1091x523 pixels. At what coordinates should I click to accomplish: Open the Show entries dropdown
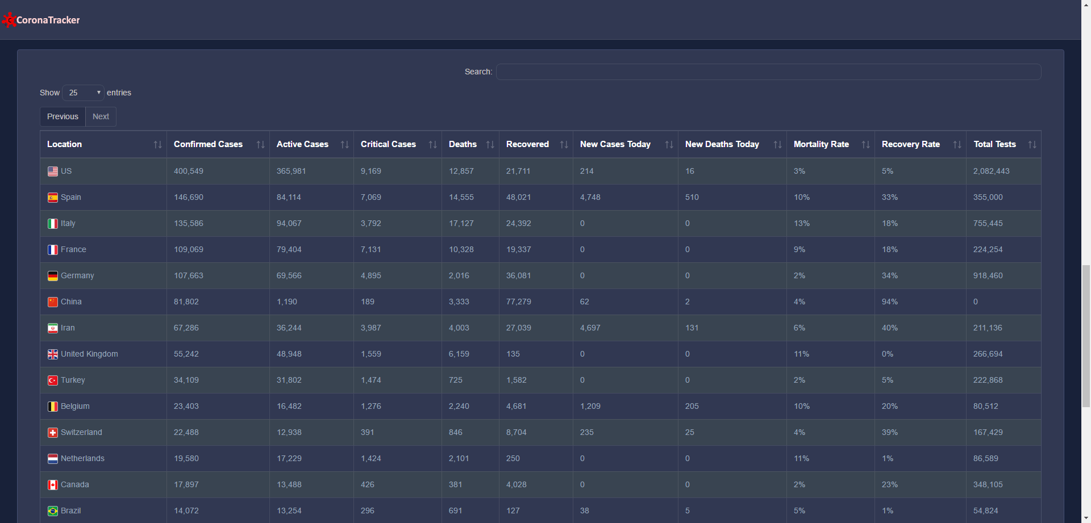coord(83,93)
